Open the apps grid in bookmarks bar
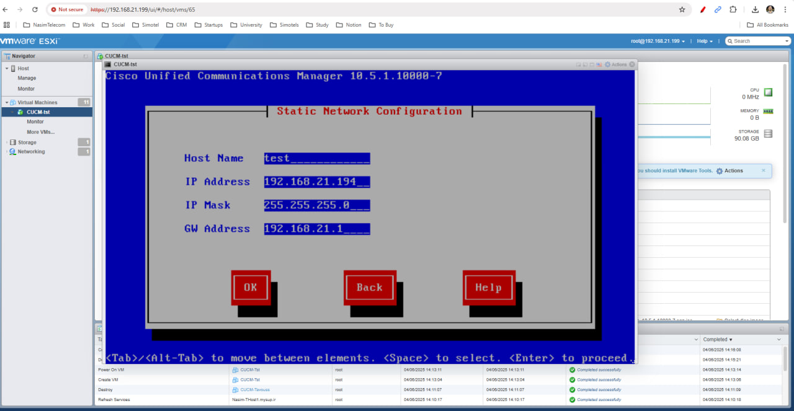 point(7,25)
